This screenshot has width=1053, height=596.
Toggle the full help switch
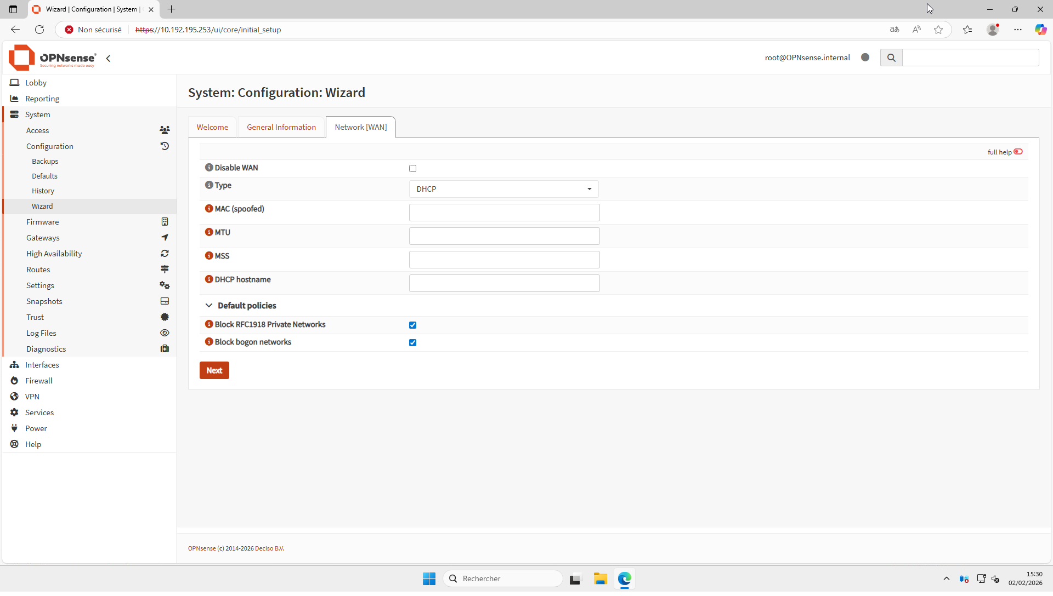tap(1018, 152)
